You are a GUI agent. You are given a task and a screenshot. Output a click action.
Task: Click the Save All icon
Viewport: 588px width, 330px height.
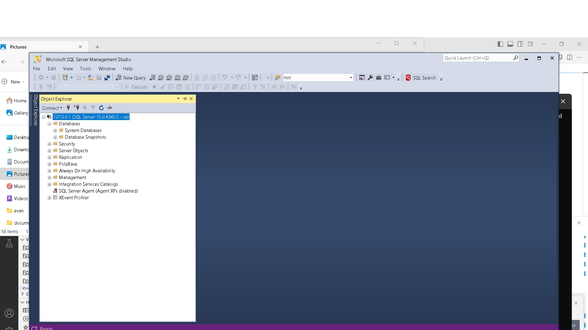[107, 78]
